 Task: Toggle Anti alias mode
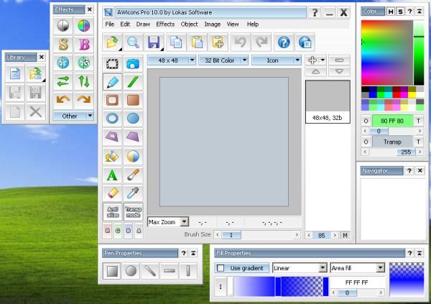coord(113,212)
